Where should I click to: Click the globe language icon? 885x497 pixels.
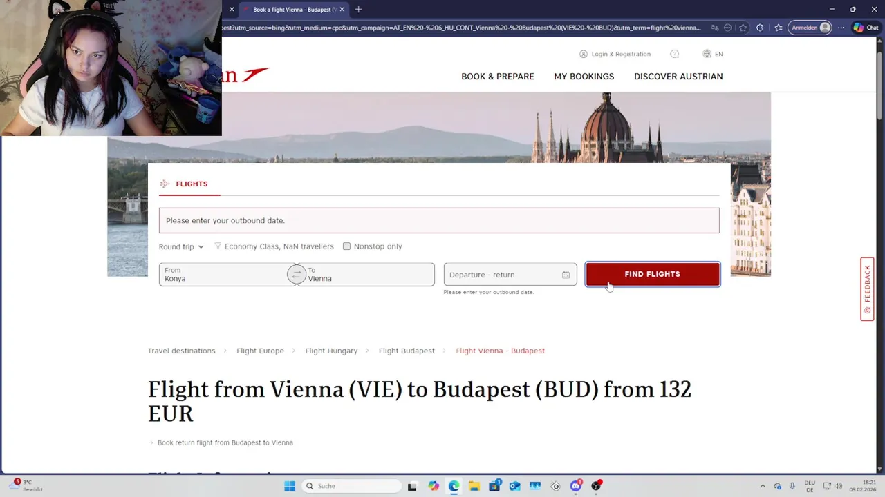pos(707,54)
